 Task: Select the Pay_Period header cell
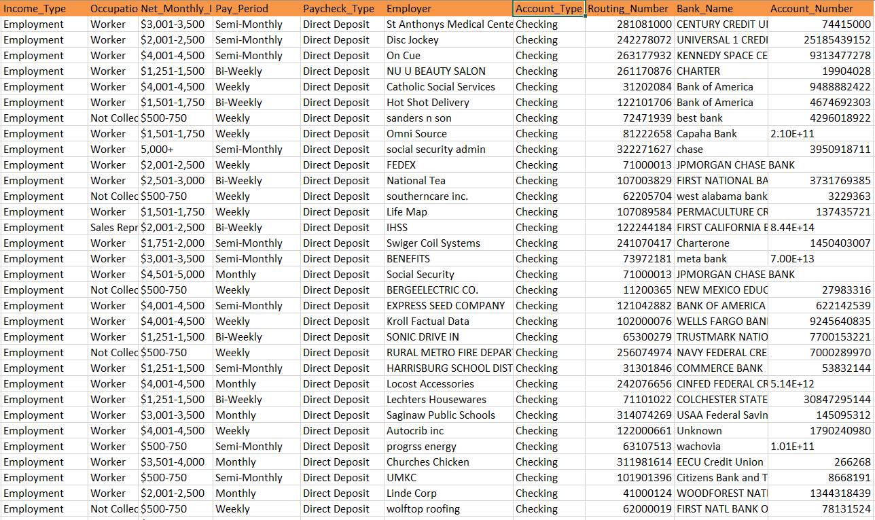coord(256,9)
